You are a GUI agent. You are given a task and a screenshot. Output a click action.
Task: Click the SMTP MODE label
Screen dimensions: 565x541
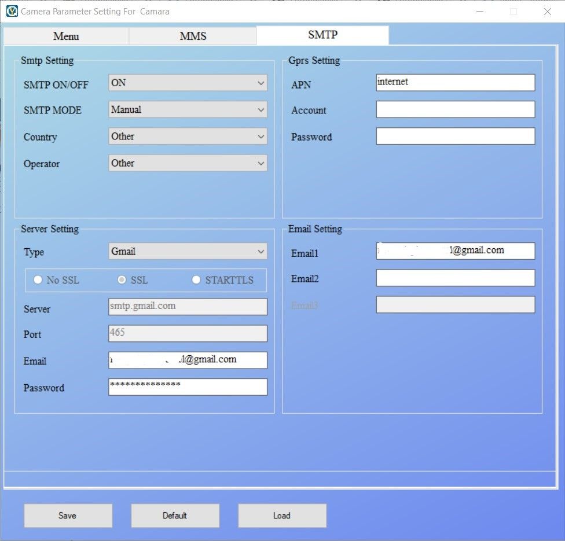(x=53, y=110)
